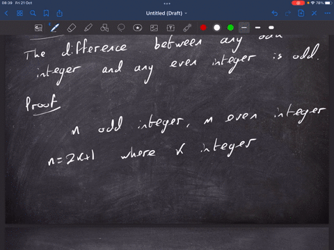Open the Elements sticker tool

point(138,28)
